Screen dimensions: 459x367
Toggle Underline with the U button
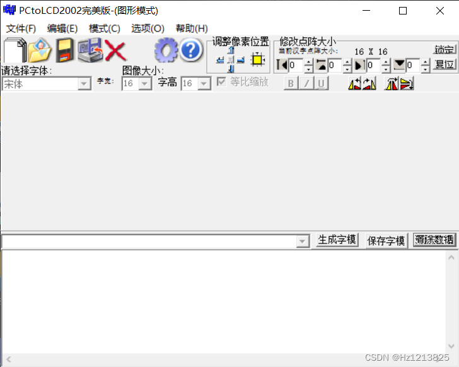click(321, 83)
